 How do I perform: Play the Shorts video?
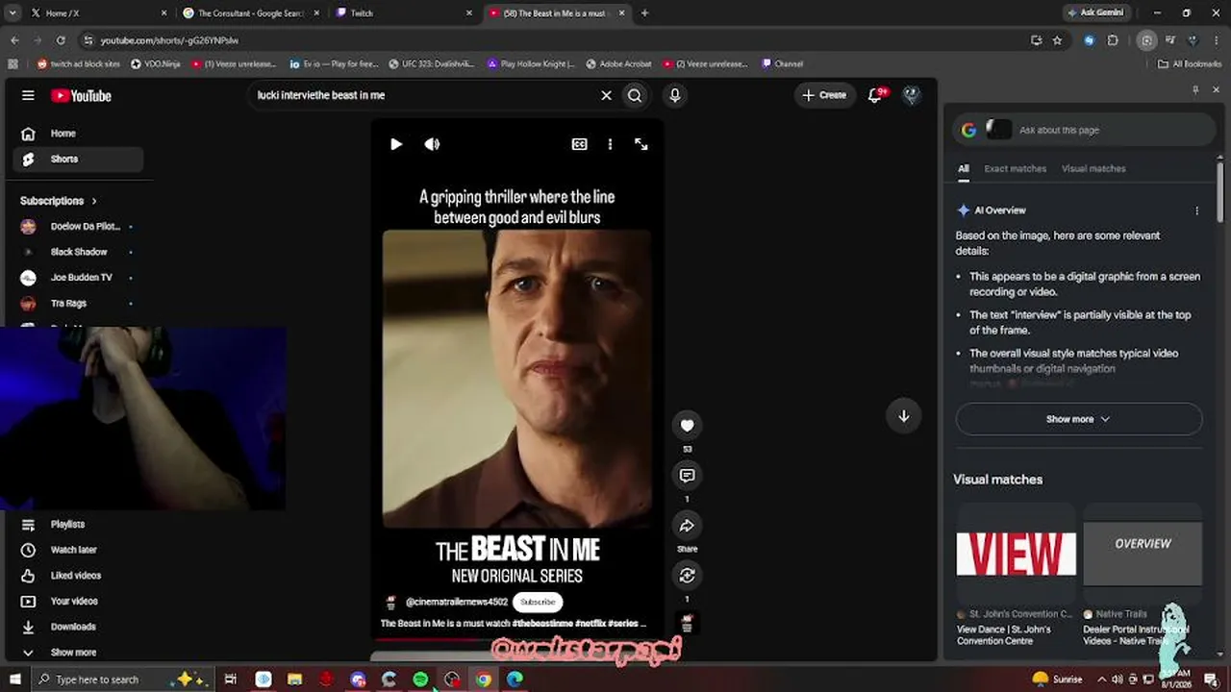click(x=396, y=144)
